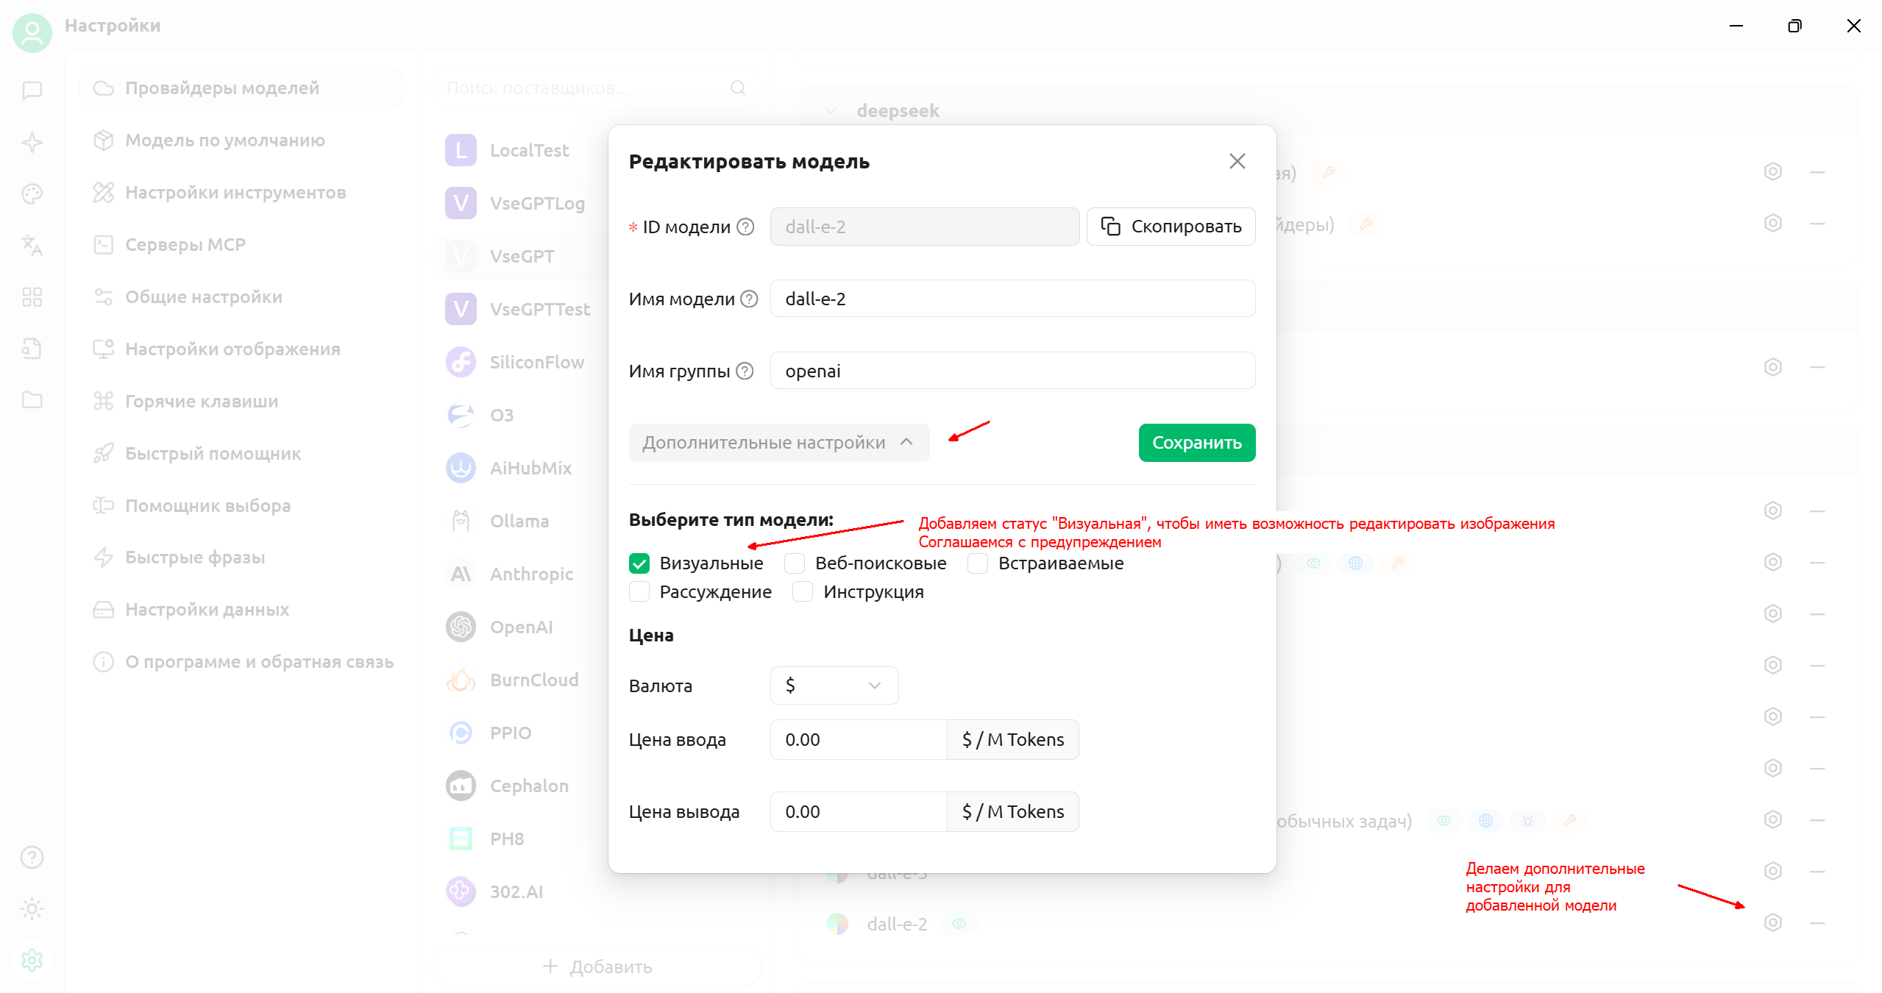Select the PH8 provider
The width and height of the screenshot is (1882, 993).
click(x=519, y=839)
